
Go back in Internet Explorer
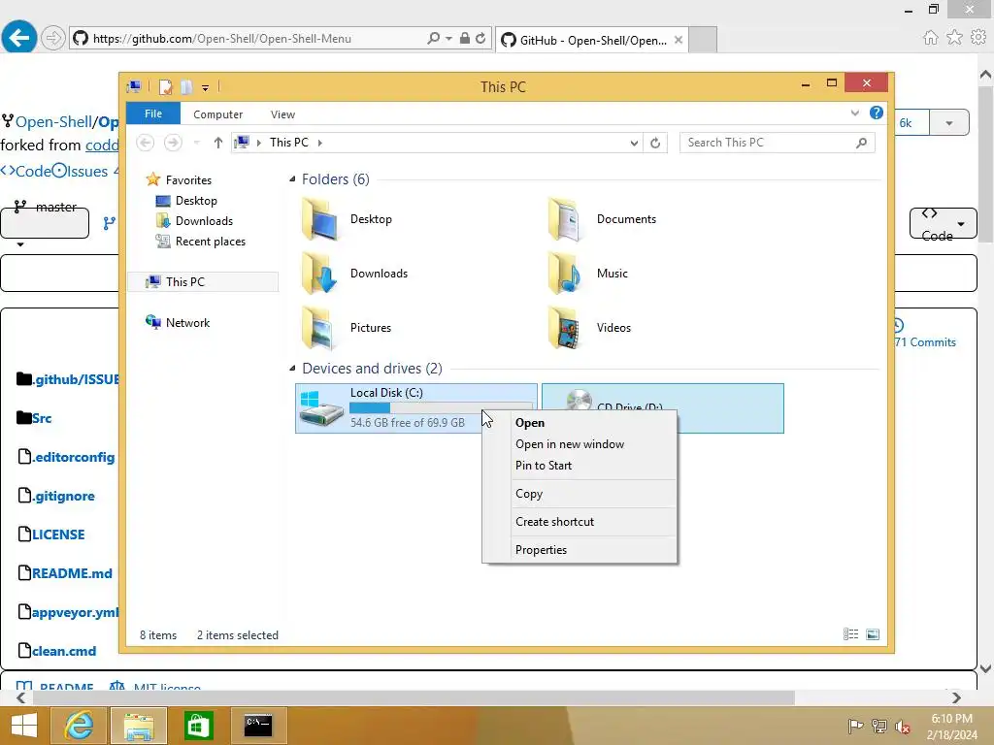(x=19, y=38)
